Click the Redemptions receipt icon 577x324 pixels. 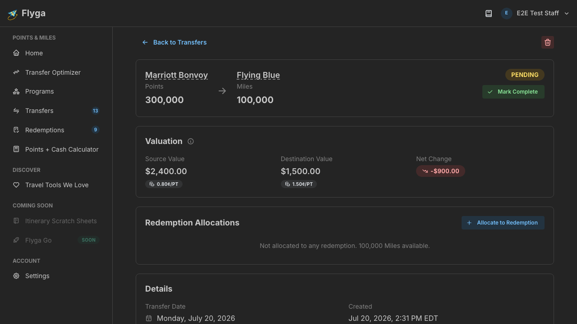coord(16,130)
